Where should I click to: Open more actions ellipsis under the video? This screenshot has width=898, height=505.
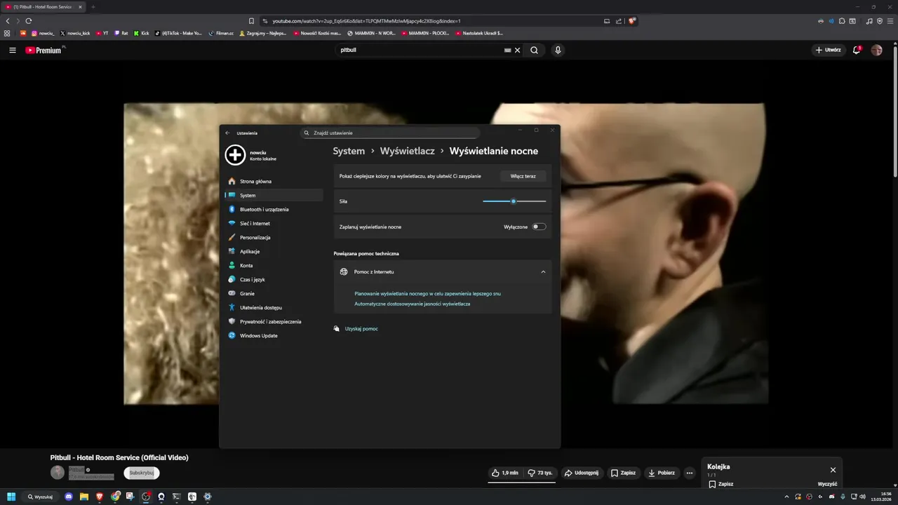point(690,473)
